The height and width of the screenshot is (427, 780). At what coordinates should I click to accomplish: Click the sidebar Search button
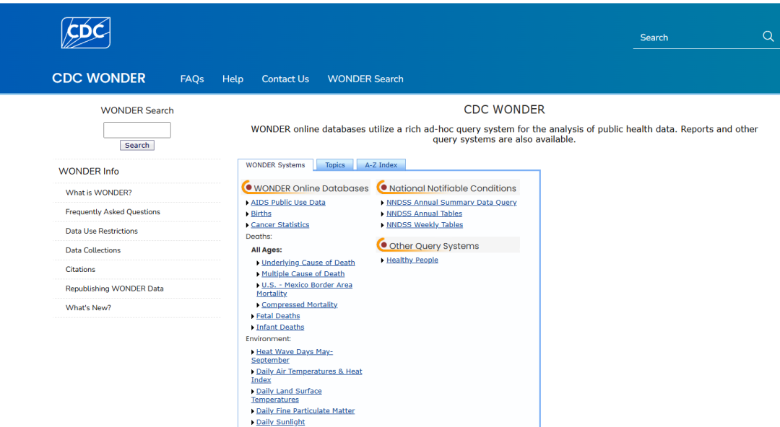(136, 145)
